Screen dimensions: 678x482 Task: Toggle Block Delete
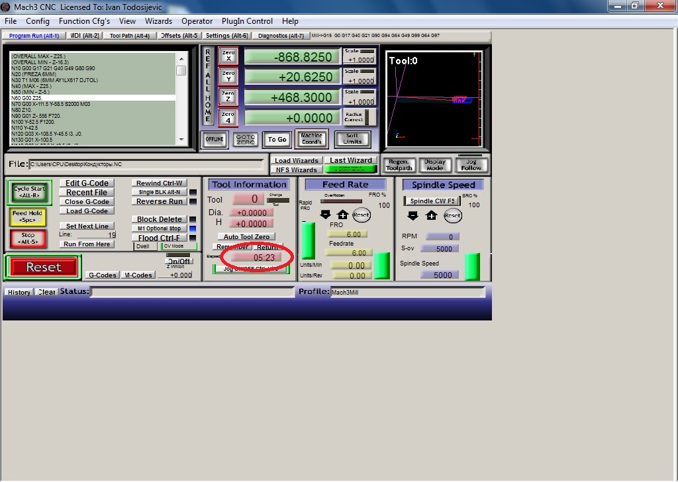160,219
